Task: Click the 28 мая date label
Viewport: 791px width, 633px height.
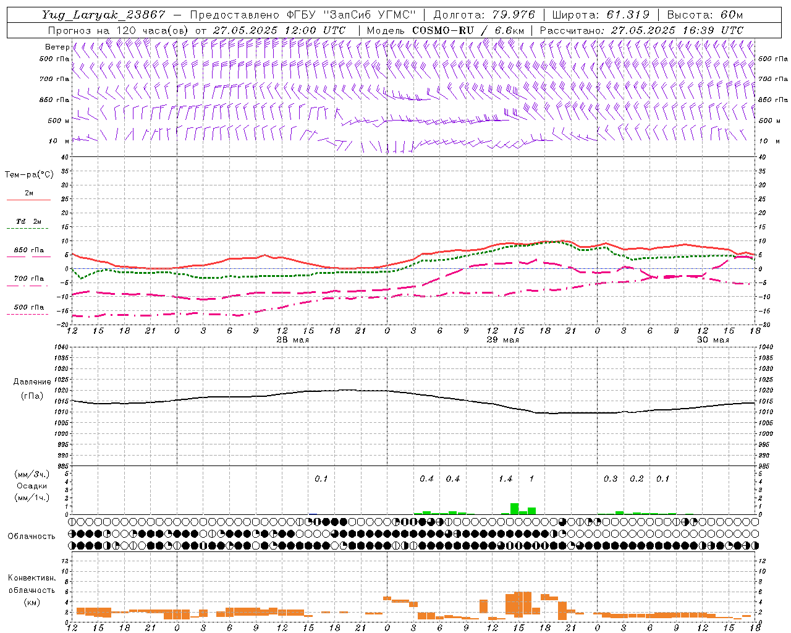Action: pyautogui.click(x=293, y=340)
